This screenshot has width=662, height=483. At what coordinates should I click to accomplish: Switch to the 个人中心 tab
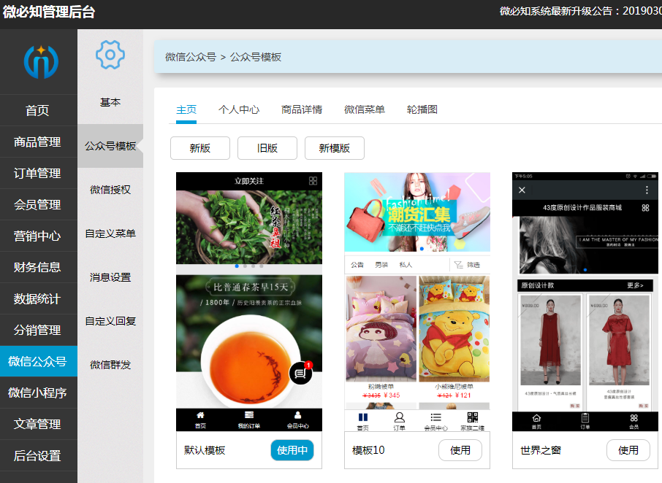pos(239,109)
